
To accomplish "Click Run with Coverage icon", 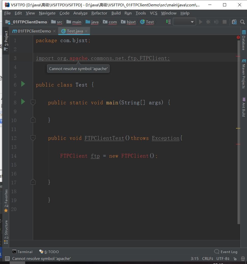I will pyautogui.click(x=216, y=22).
